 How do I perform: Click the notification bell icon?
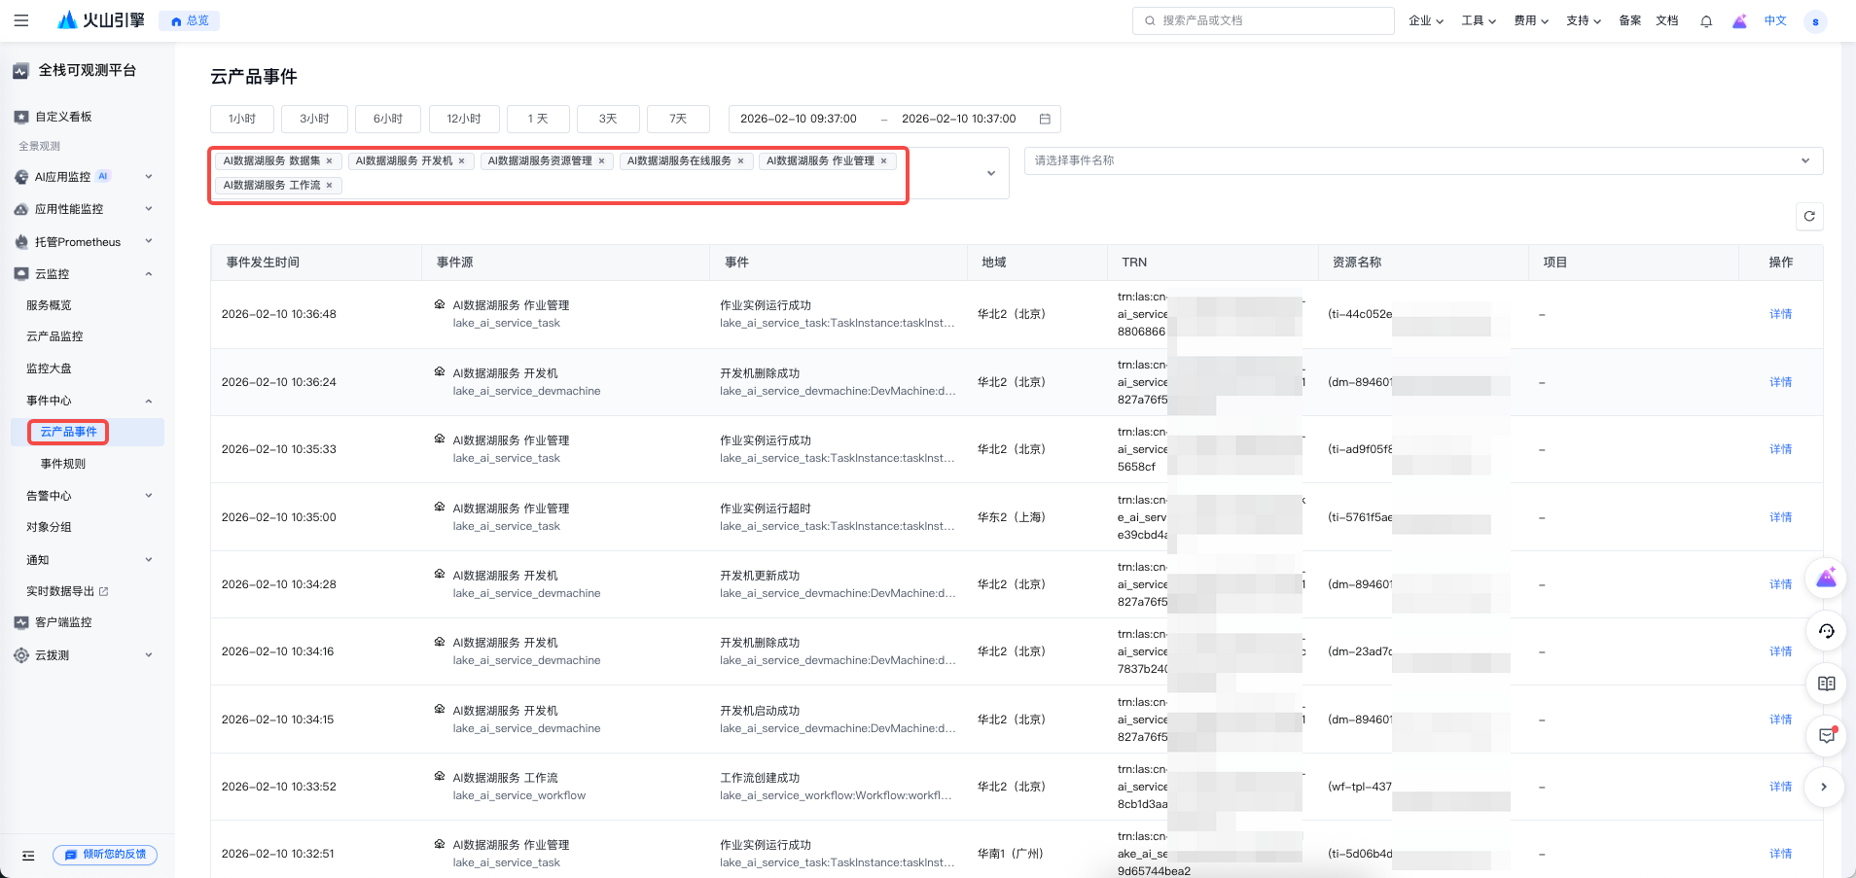click(x=1706, y=21)
